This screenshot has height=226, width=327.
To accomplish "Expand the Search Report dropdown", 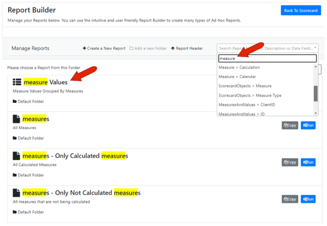I will coord(315,48).
